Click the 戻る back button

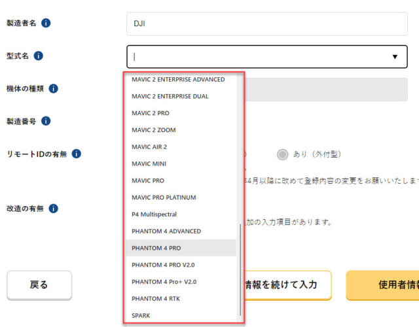point(39,285)
